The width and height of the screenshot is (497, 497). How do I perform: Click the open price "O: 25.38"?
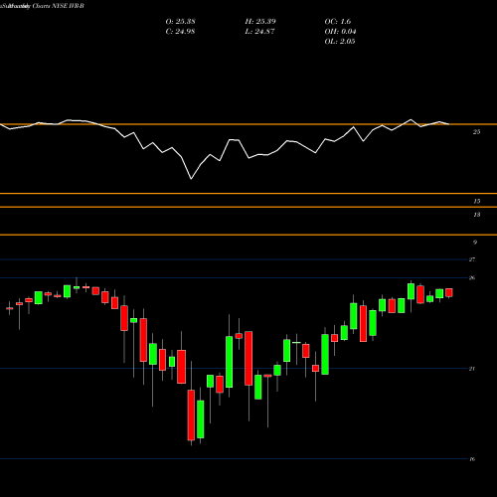point(180,22)
